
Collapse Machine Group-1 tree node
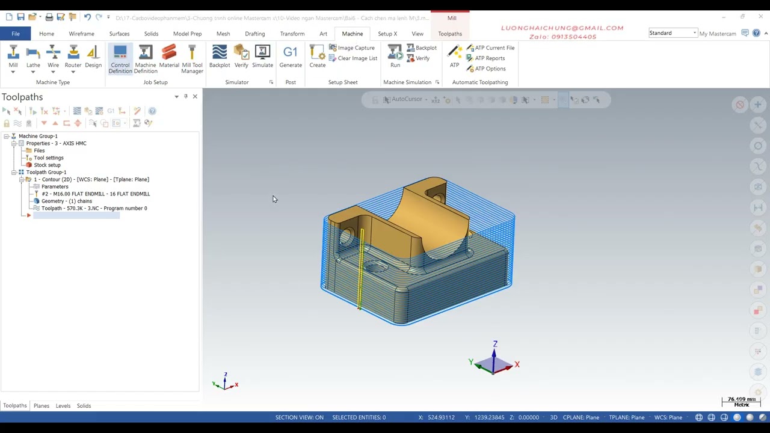pos(6,137)
